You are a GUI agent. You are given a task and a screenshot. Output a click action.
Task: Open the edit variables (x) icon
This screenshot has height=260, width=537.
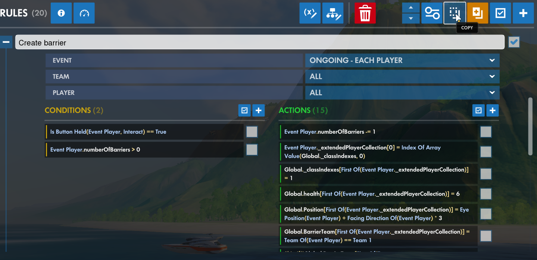[x=310, y=13]
